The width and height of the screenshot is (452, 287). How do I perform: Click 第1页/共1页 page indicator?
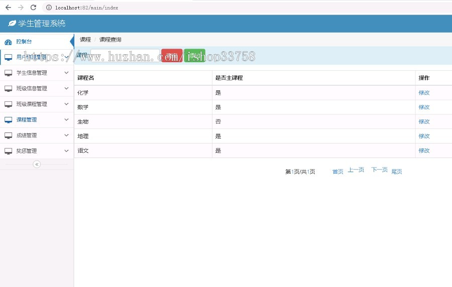tap(300, 172)
